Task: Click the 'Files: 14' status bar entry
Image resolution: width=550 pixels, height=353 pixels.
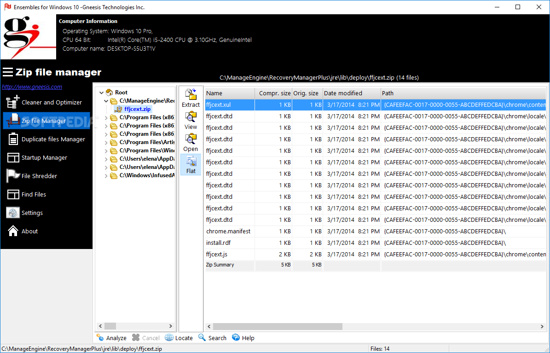Action: [380, 349]
